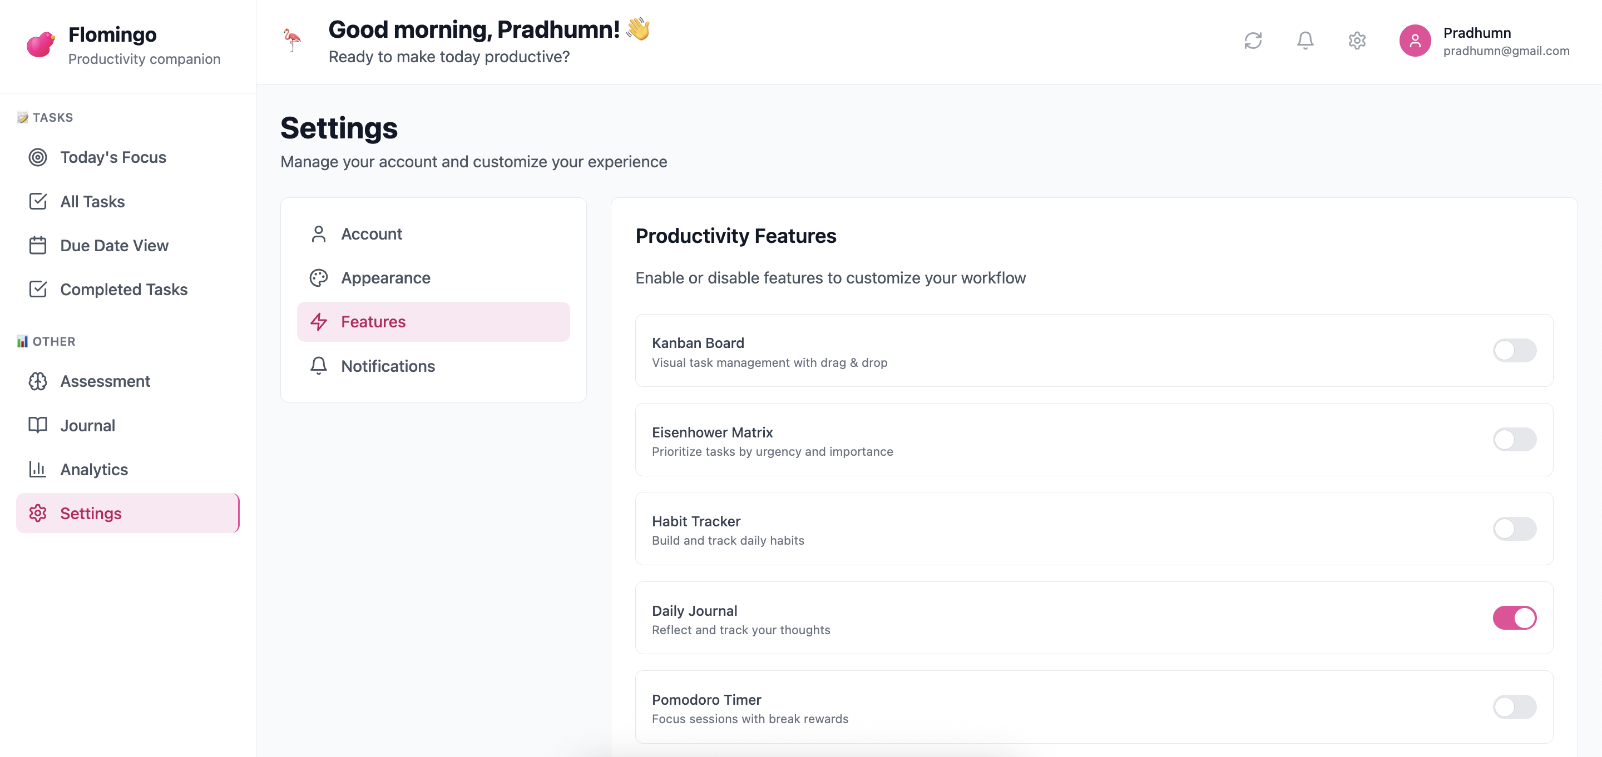Turn on Eisenhower Matrix switch

point(1514,440)
